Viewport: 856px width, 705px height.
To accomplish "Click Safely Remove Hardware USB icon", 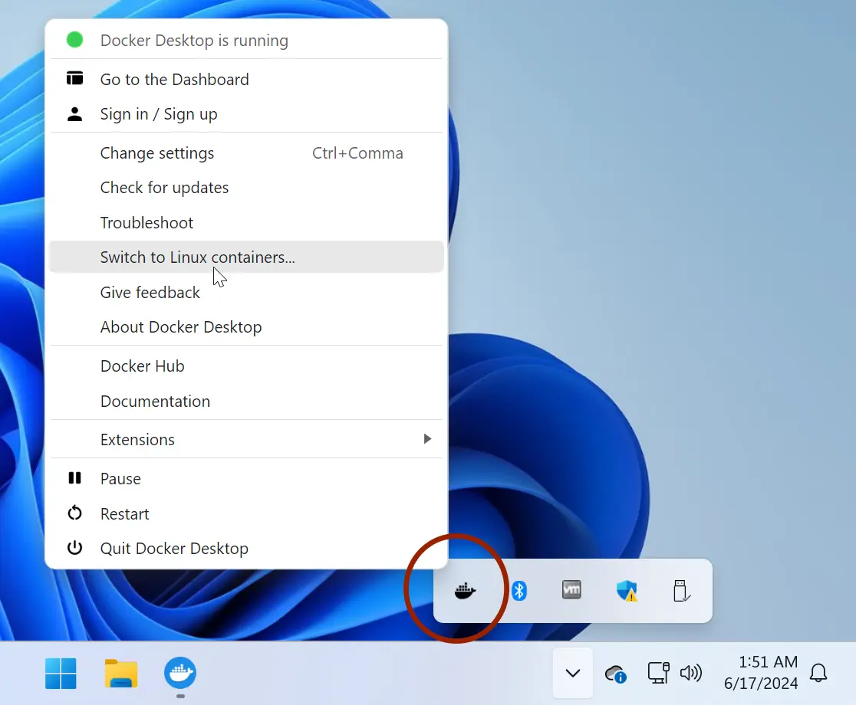I will pyautogui.click(x=681, y=591).
